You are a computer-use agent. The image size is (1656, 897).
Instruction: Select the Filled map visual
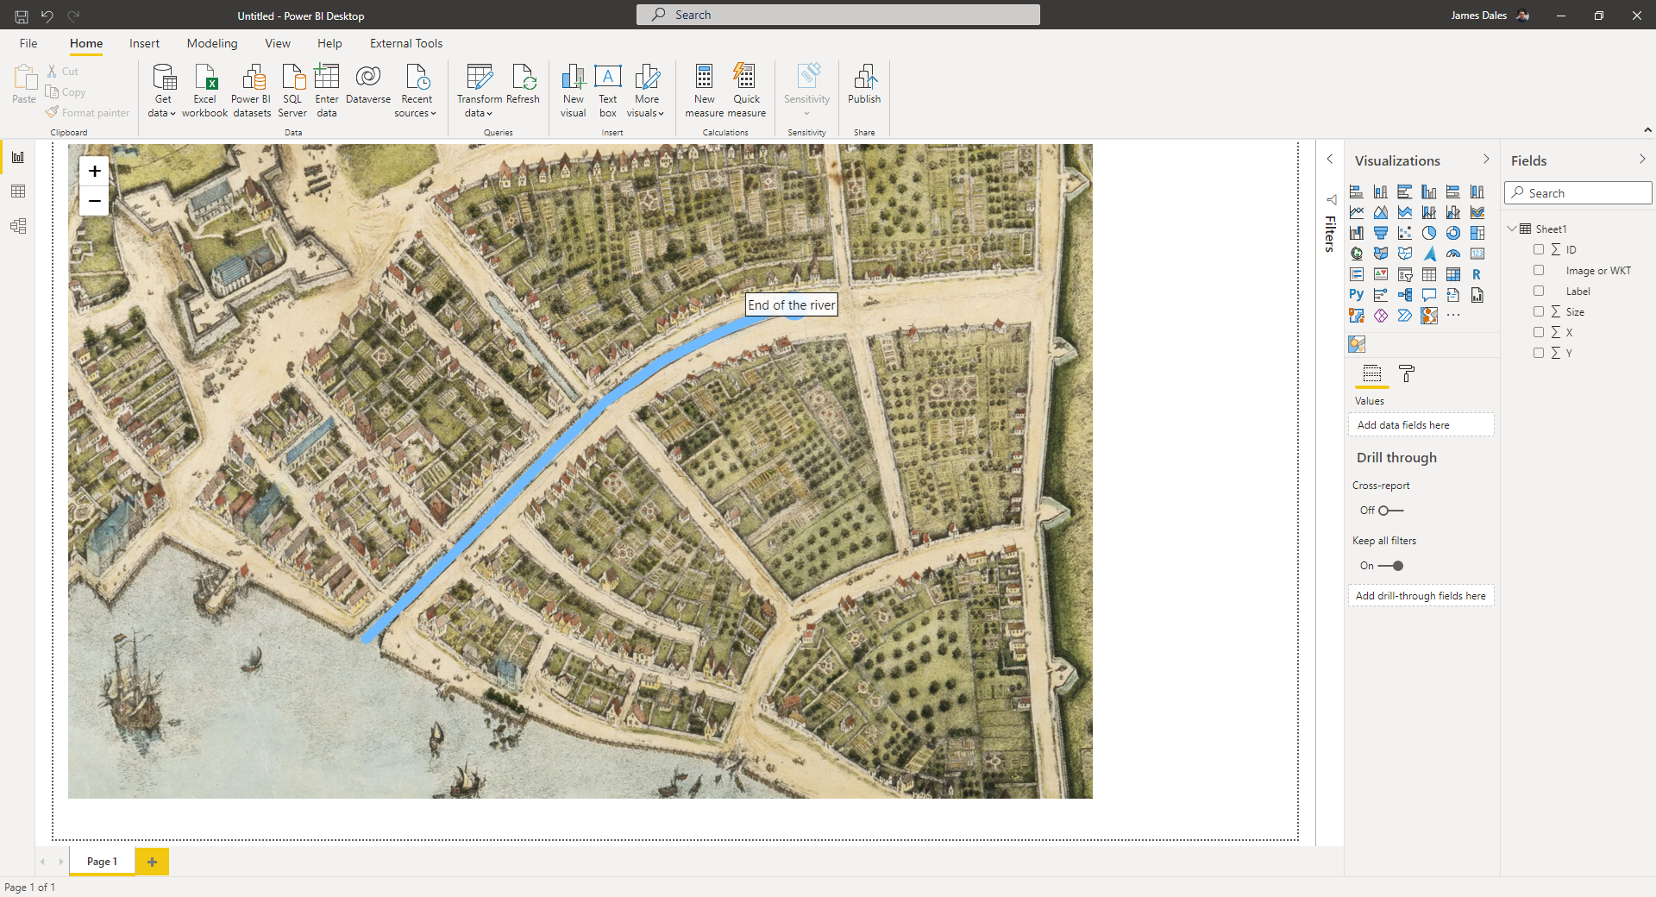pyautogui.click(x=1381, y=254)
